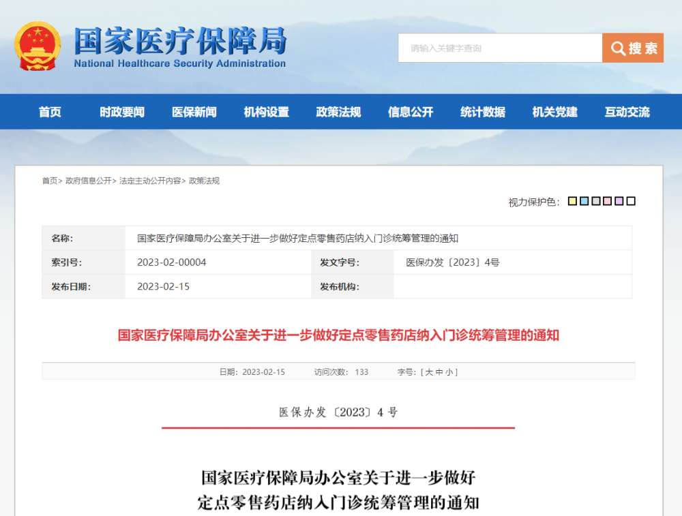Click the 发布日期: label cell
682x516 pixels.
point(83,286)
